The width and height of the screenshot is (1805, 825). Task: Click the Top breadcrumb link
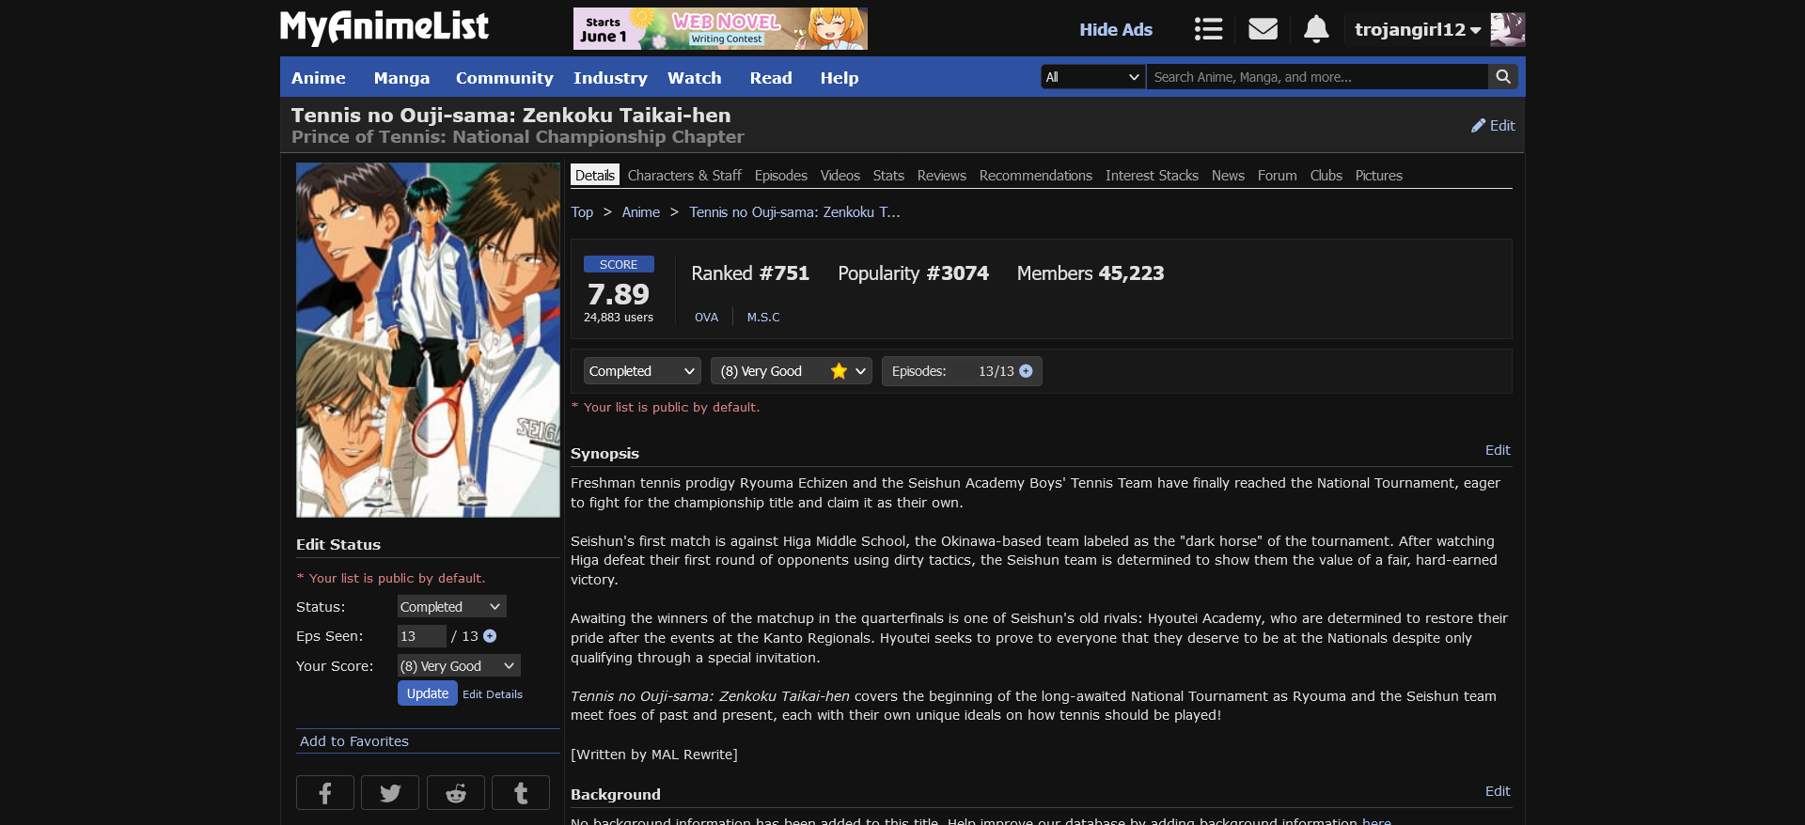coord(582,212)
